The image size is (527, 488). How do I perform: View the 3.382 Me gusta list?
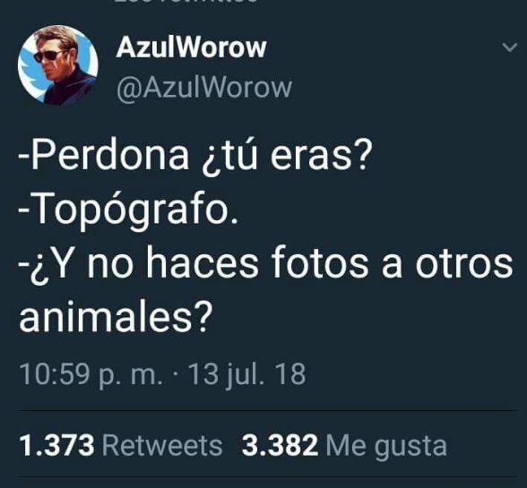click(344, 446)
